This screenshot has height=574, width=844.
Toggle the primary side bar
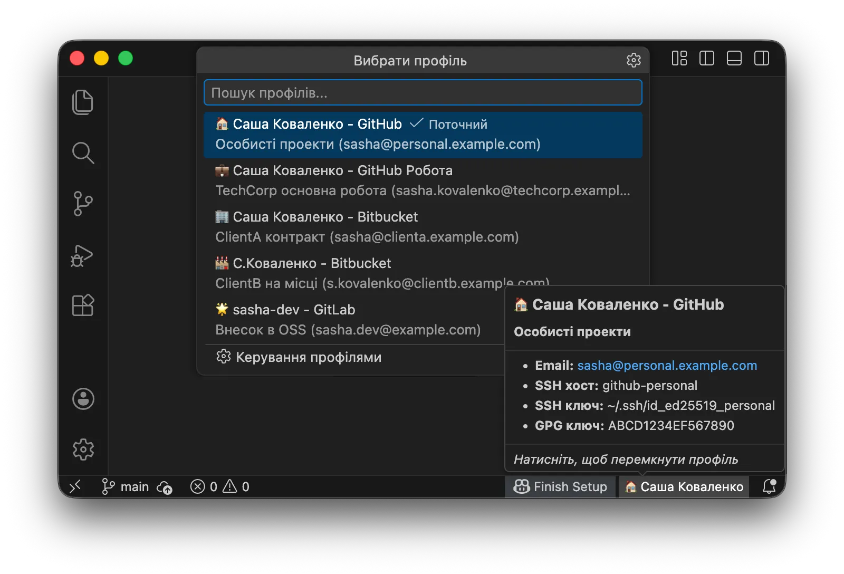[x=707, y=58]
